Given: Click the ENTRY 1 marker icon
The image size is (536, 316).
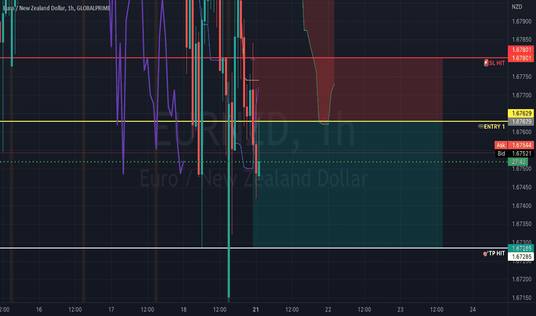Looking at the screenshot, I should tap(481, 126).
